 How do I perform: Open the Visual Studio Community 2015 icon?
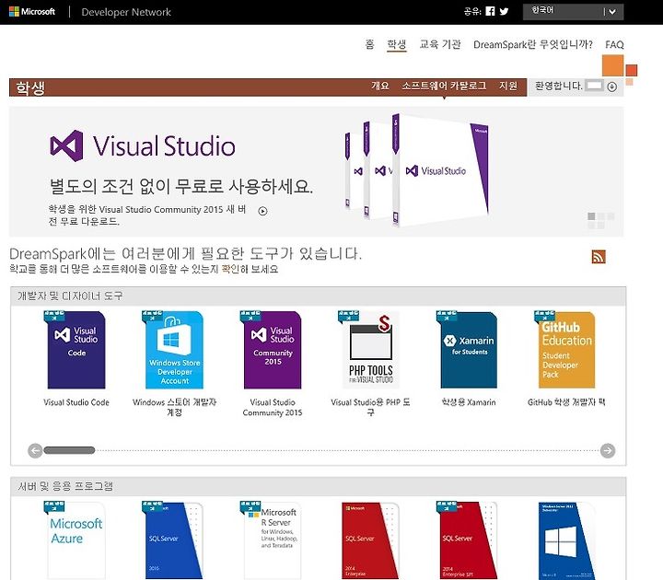272,350
